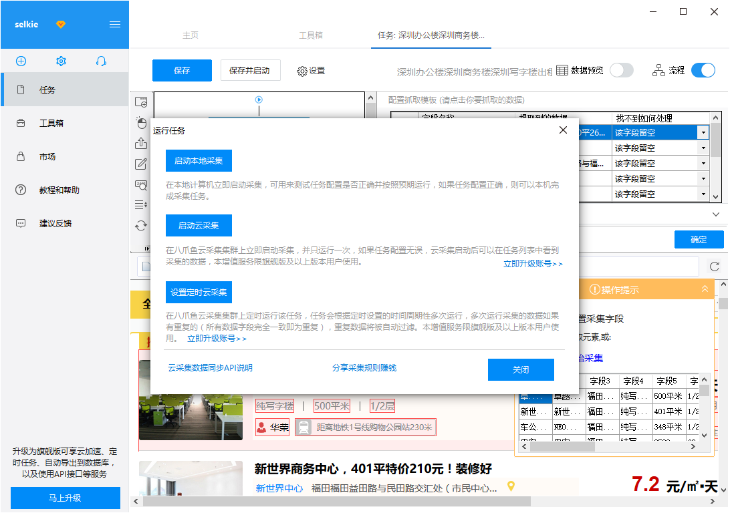Select the captcha recognition magnifier tool

point(141,184)
